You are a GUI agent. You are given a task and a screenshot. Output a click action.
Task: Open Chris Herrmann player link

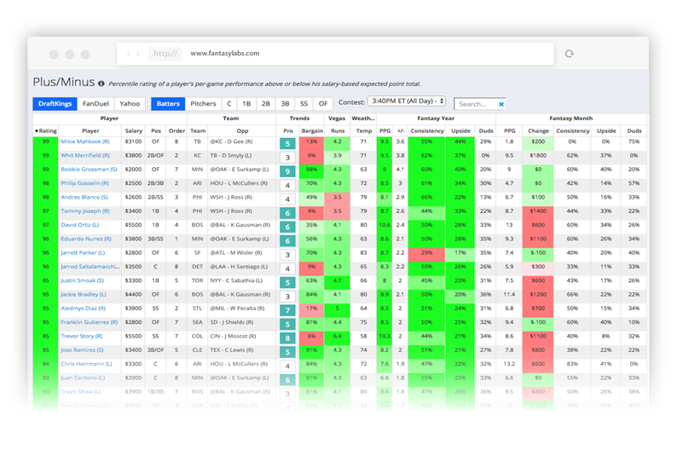[x=86, y=365]
